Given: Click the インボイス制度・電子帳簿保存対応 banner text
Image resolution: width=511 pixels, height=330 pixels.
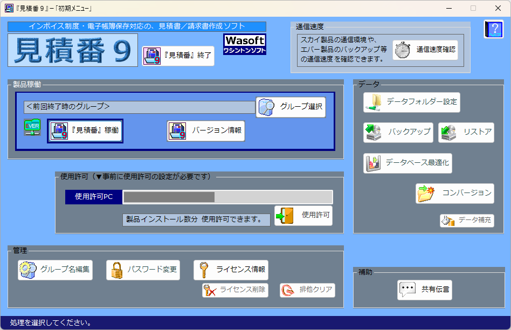Looking at the screenshot, I should [136, 26].
